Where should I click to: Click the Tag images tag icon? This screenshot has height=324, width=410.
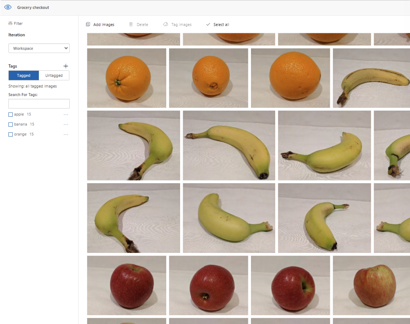pyautogui.click(x=166, y=24)
